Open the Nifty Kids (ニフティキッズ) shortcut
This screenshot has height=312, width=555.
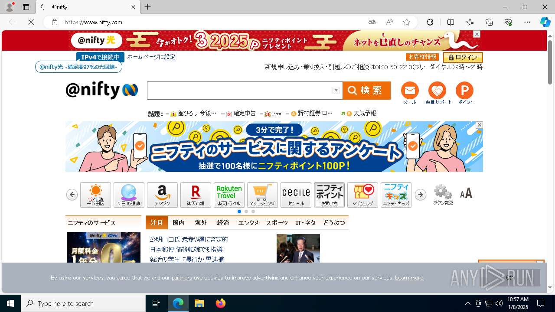click(x=396, y=195)
